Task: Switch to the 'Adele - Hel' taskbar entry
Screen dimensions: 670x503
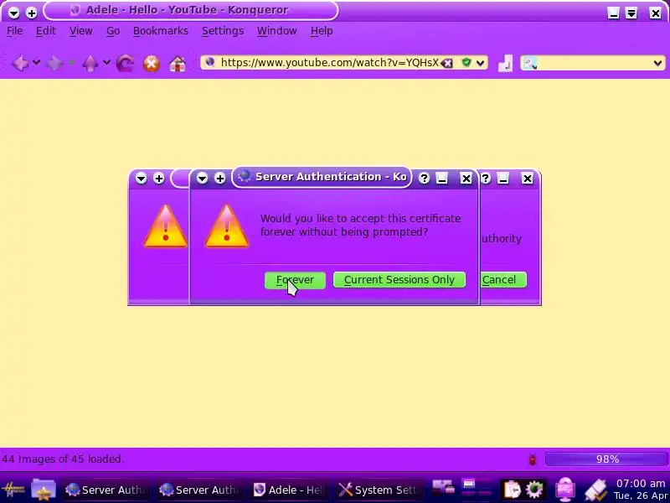Action: (288, 490)
